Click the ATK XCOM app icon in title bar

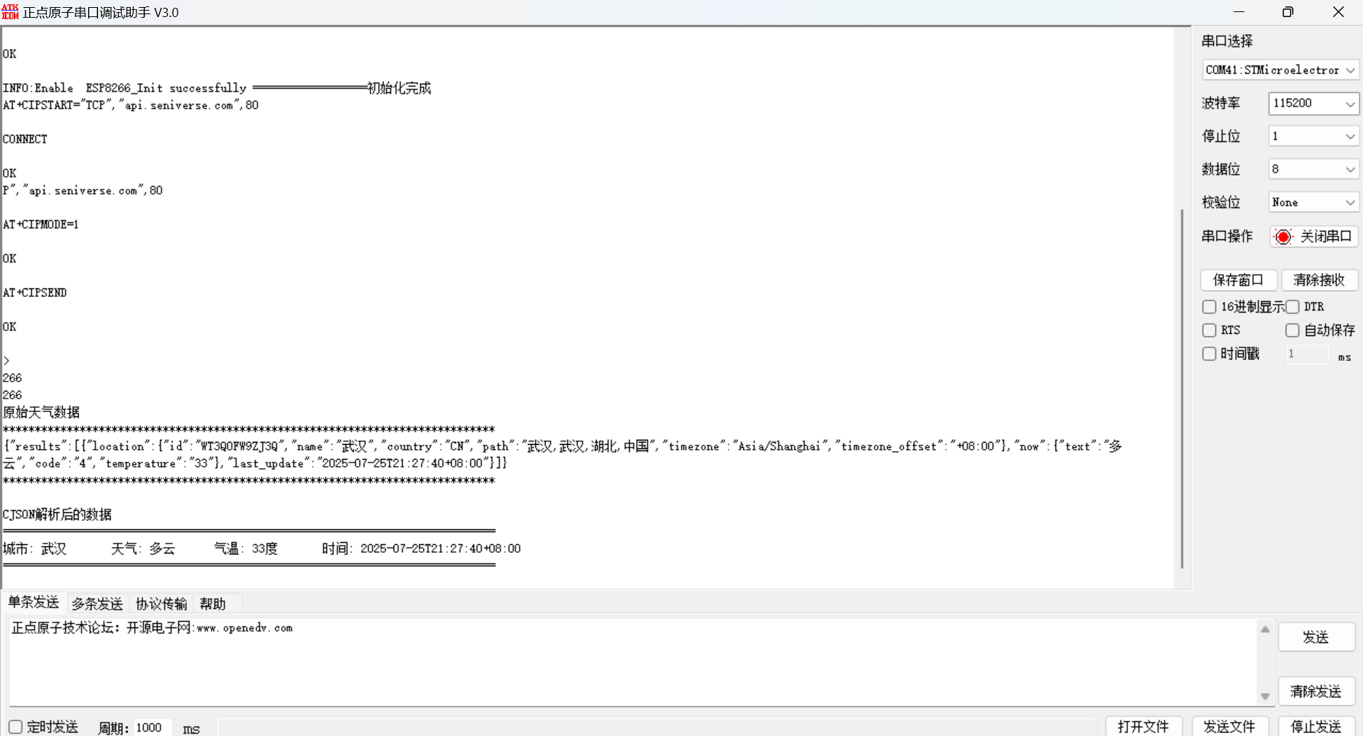(x=10, y=12)
